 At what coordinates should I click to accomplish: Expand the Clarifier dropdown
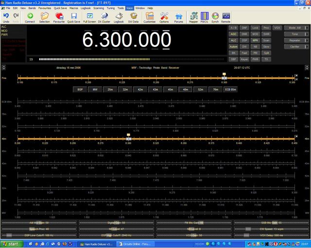294,47
